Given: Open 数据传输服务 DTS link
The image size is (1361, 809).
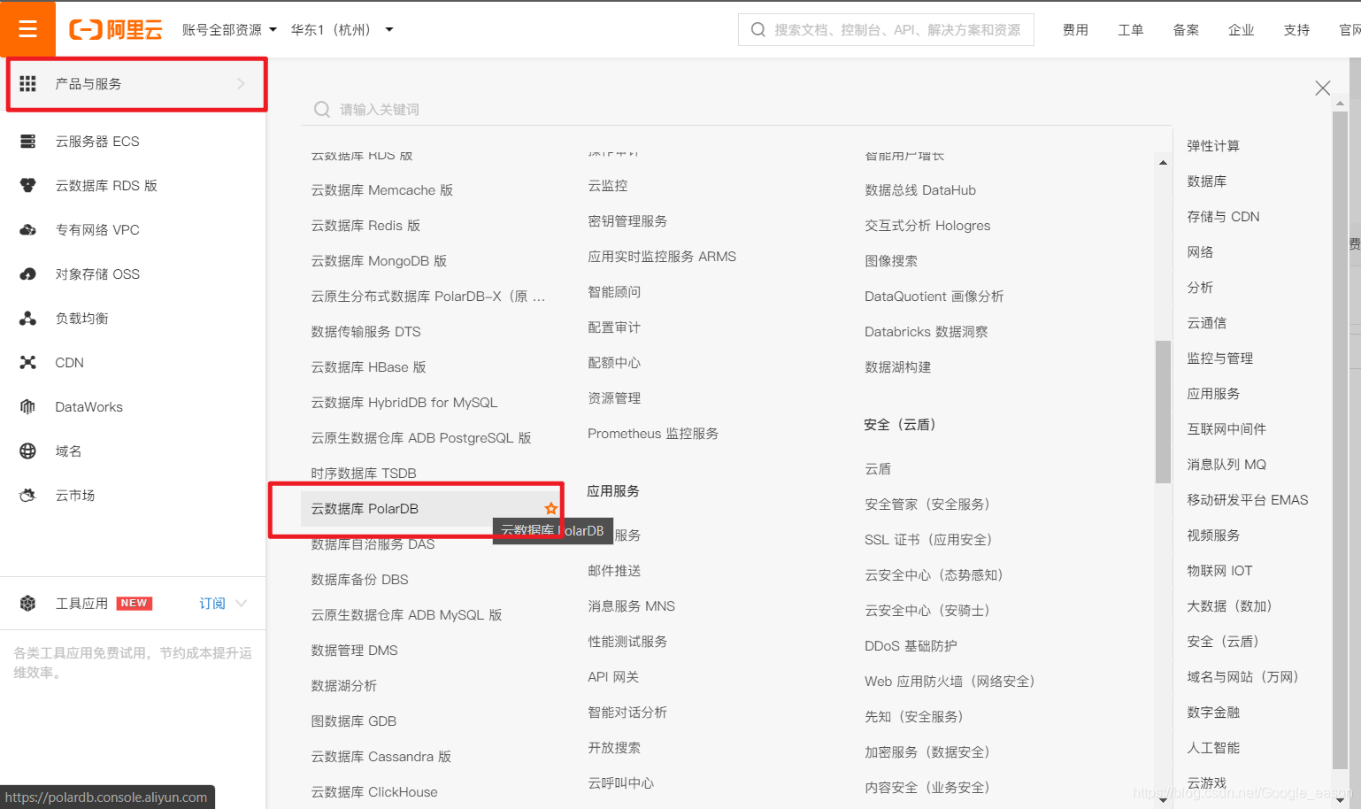Looking at the screenshot, I should tap(365, 332).
